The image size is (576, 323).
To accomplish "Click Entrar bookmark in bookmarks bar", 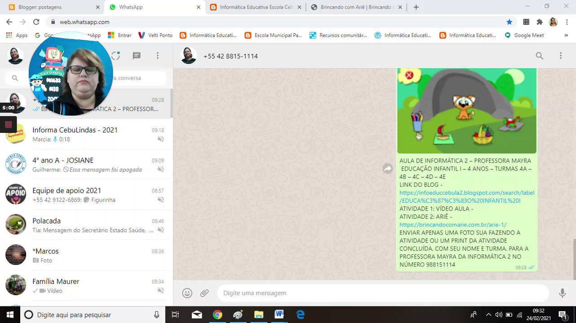I will 120,35.
